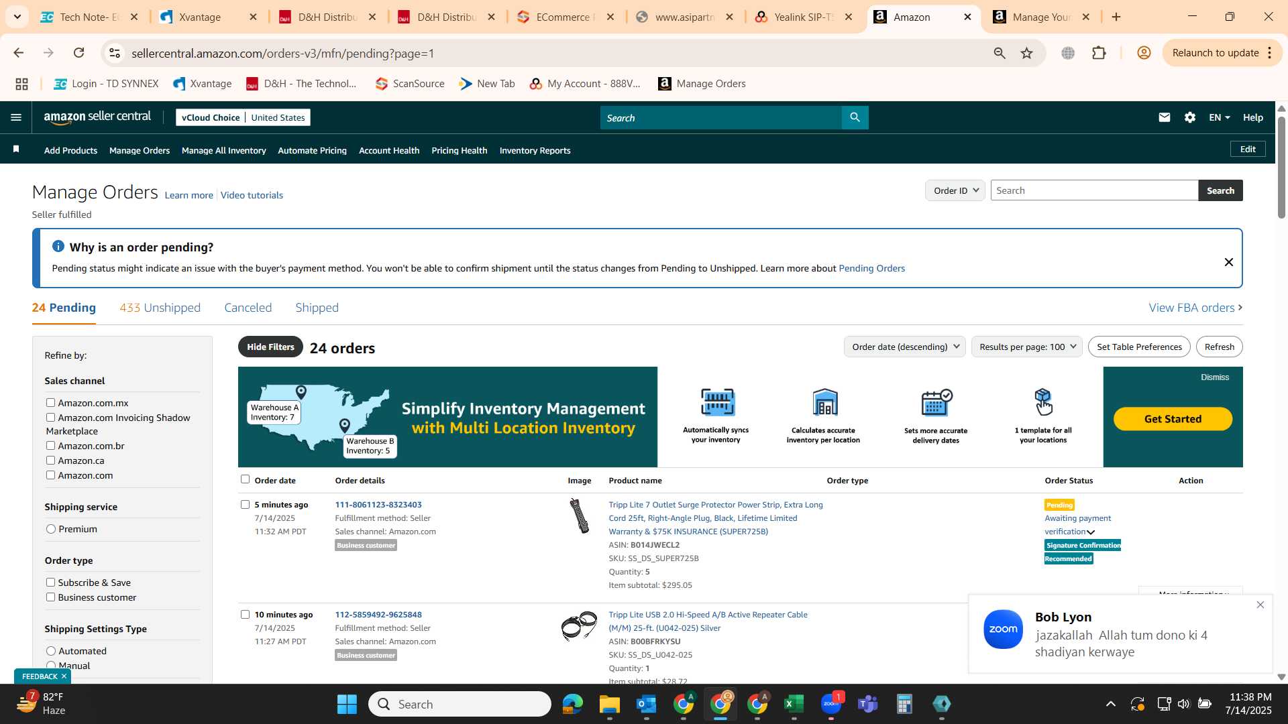Screen dimensions: 1288x724
Task: Switch to the Canceled orders tab
Action: 248,308
